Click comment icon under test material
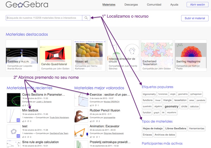 28,137
